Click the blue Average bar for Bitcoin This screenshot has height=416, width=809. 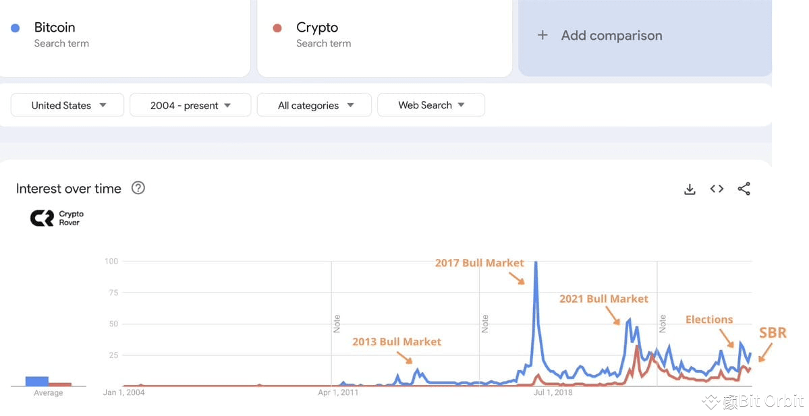click(37, 382)
